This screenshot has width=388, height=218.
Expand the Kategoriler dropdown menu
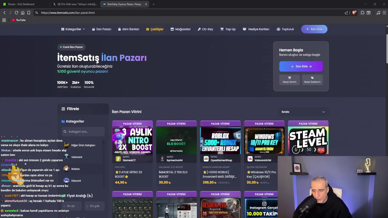(x=73, y=29)
